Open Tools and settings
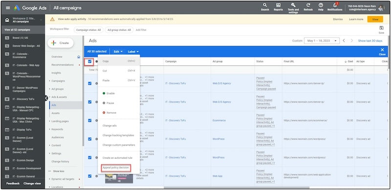The height and width of the screenshot is (190, 391). [x=293, y=8]
